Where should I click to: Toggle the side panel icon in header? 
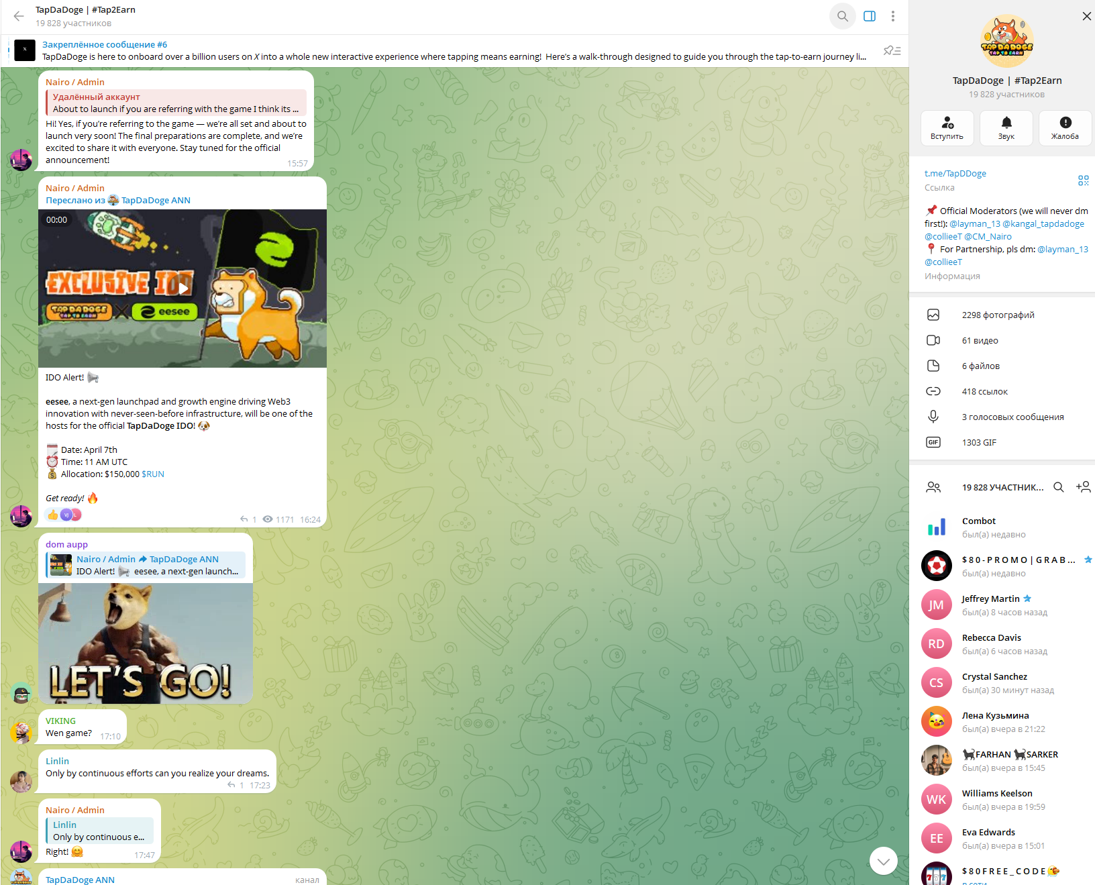pos(870,16)
